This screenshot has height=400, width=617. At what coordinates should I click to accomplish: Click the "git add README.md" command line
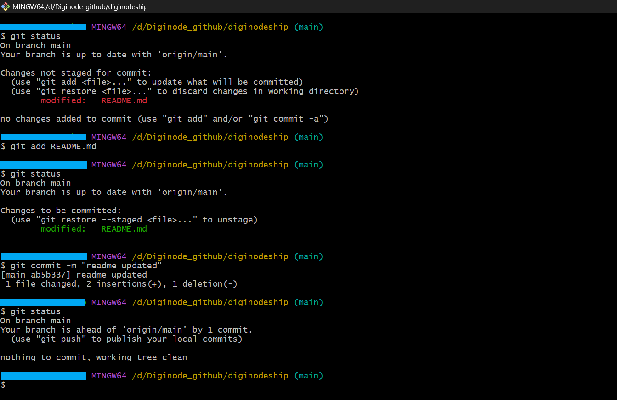[x=53, y=146]
